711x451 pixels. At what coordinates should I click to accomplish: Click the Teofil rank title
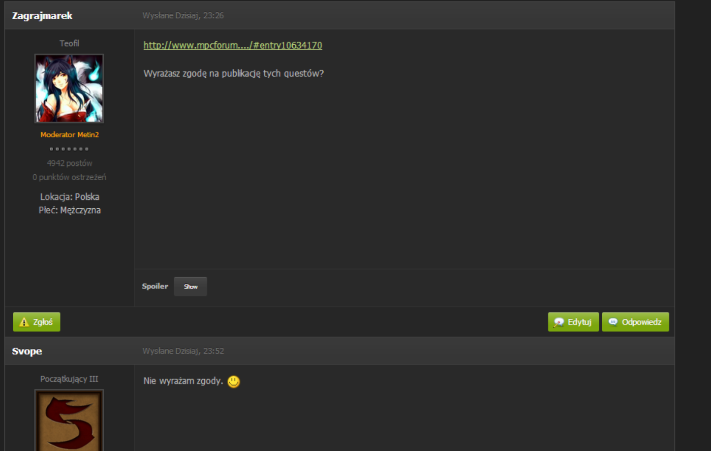(69, 43)
